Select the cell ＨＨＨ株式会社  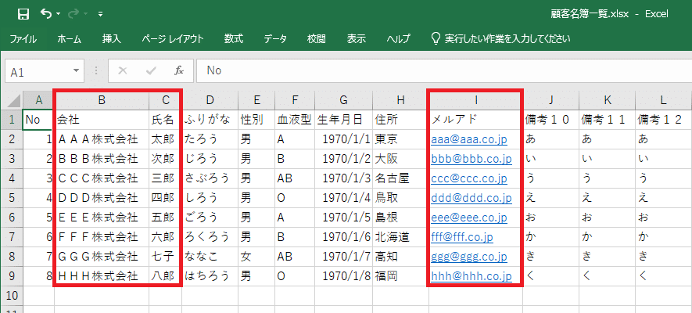102,276
